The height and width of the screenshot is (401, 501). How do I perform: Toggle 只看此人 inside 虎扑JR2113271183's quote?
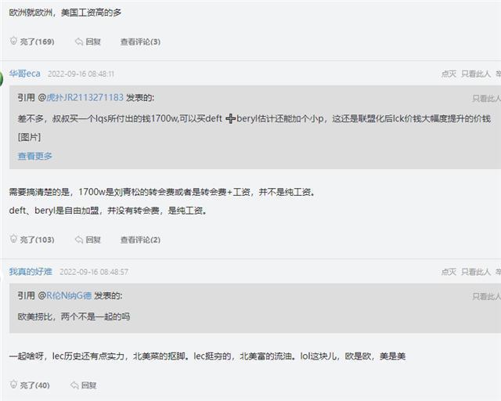(485, 99)
